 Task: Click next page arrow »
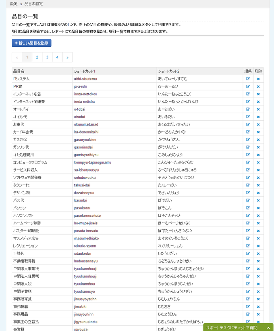[x=67, y=57]
